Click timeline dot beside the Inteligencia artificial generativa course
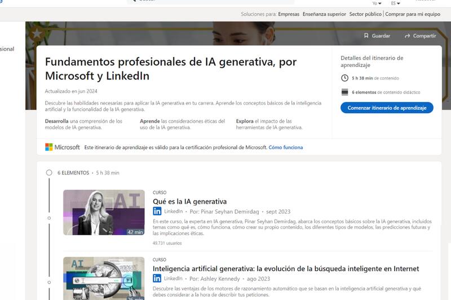The width and height of the screenshot is (451, 300). pyautogui.click(x=49, y=283)
